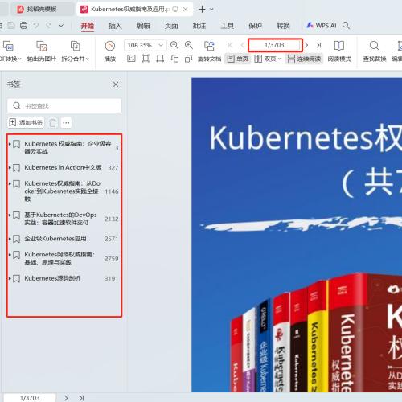Jump to last page arrow in toolbar
Viewport: 402px width, 402px height.
coord(318,45)
